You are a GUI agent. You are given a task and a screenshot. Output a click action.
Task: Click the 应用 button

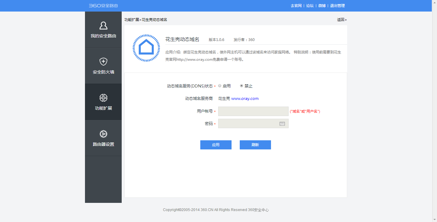pyautogui.click(x=216, y=145)
